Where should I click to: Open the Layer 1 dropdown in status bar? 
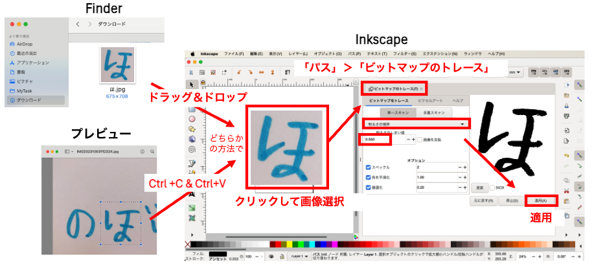click(x=299, y=257)
